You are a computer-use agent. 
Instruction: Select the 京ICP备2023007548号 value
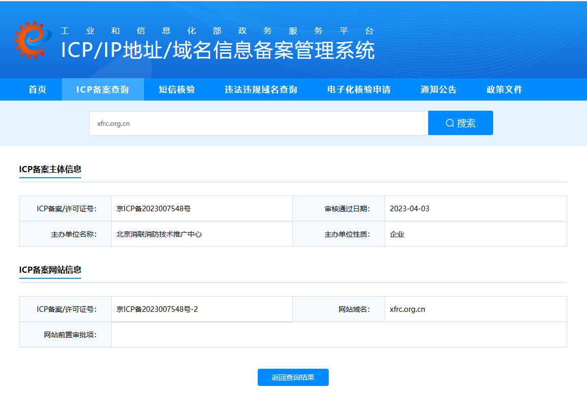154,209
